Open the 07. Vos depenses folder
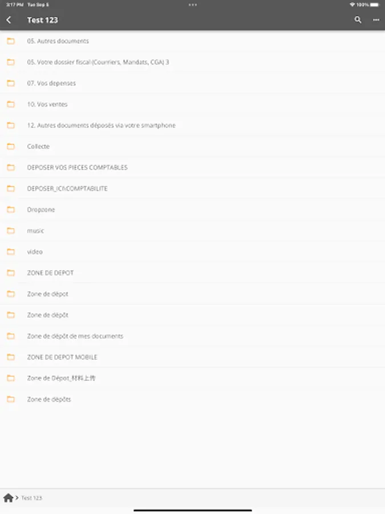The width and height of the screenshot is (385, 514). pos(193,83)
